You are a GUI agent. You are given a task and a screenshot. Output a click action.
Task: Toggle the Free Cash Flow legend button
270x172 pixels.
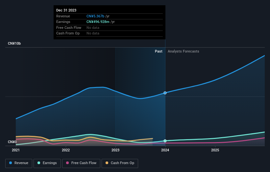[x=81, y=163]
